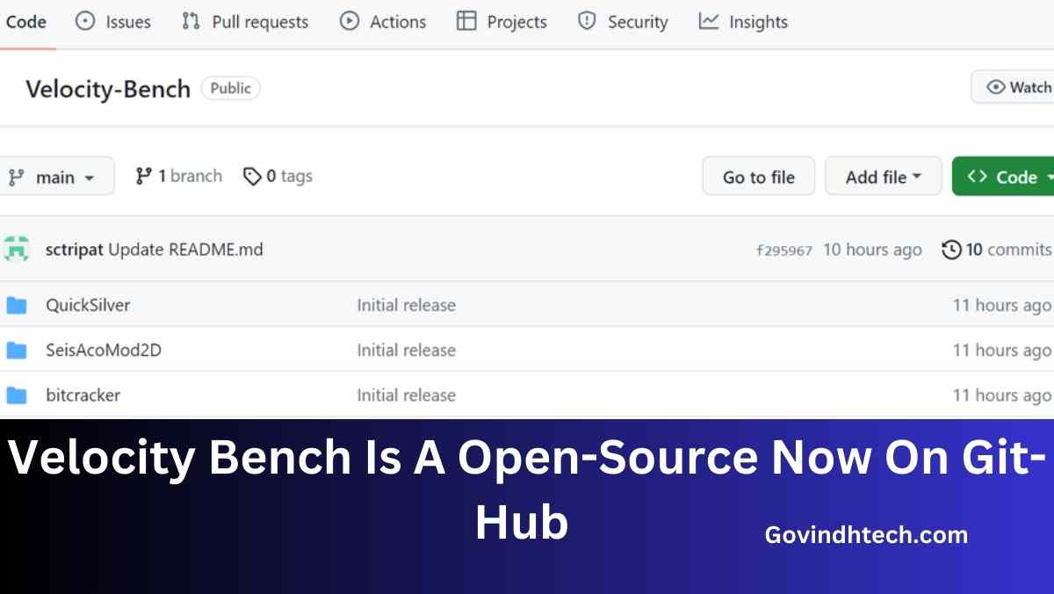
Task: Click the SeisAcoMod2D folder icon
Action: pos(17,351)
